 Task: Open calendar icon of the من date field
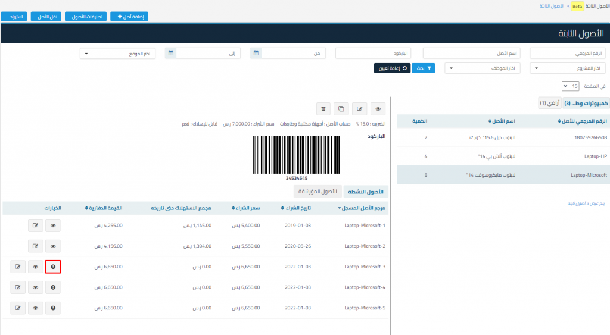coord(256,53)
